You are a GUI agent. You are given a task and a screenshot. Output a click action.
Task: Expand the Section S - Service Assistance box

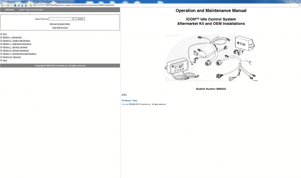point(1,50)
